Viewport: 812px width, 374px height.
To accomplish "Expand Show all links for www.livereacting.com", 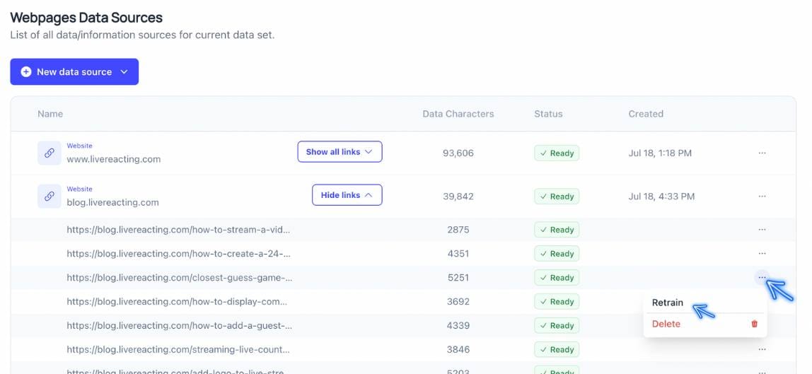I will [x=340, y=151].
